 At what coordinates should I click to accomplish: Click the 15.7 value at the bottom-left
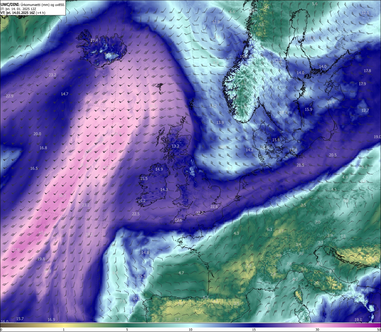20,319
